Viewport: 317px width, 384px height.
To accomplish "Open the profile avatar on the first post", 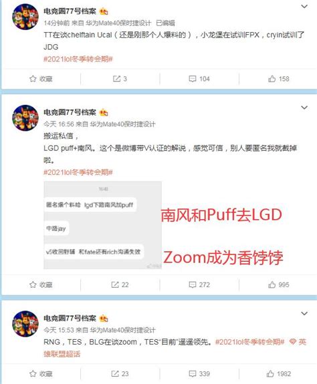I will (x=25, y=17).
